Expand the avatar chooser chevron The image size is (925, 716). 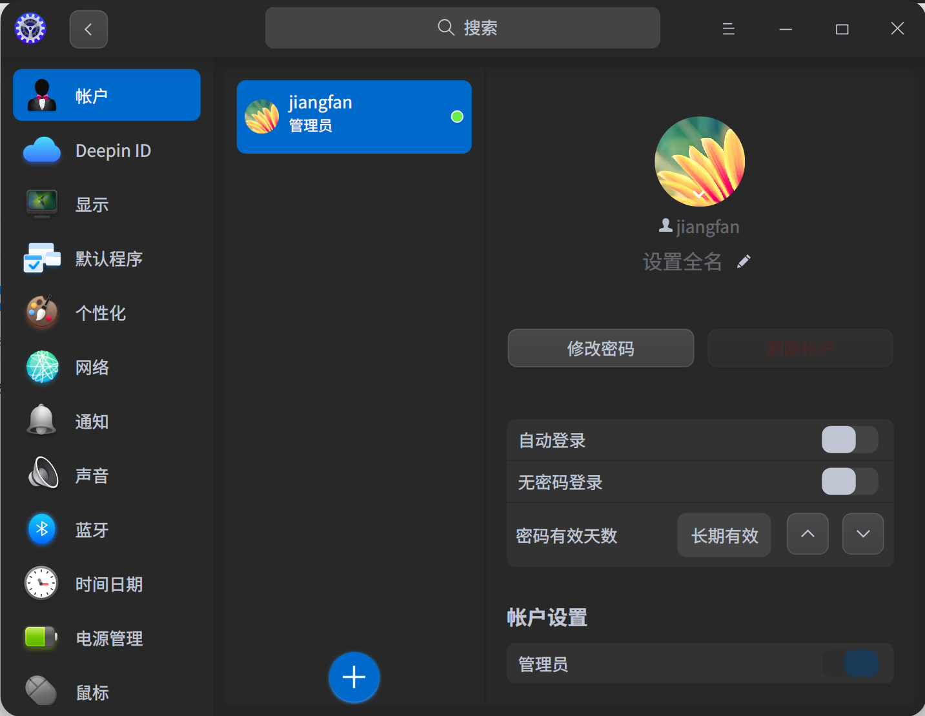click(700, 194)
